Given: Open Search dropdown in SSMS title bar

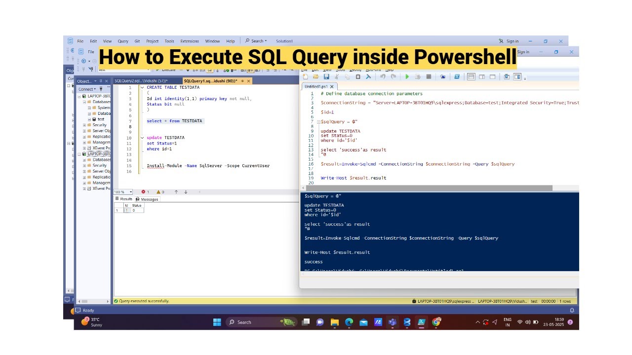Looking at the screenshot, I should point(256,41).
